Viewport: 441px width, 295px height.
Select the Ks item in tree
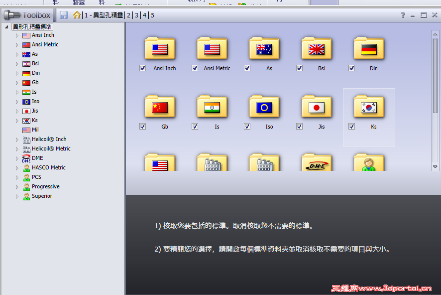point(35,120)
